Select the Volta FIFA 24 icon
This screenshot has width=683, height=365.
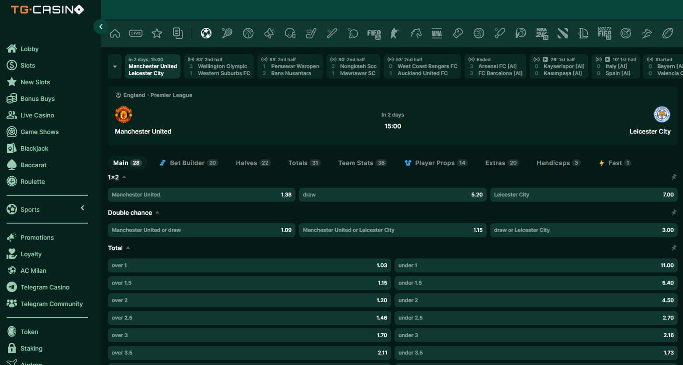pyautogui.click(x=605, y=33)
